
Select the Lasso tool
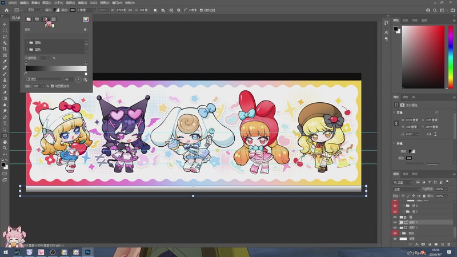tap(5, 37)
